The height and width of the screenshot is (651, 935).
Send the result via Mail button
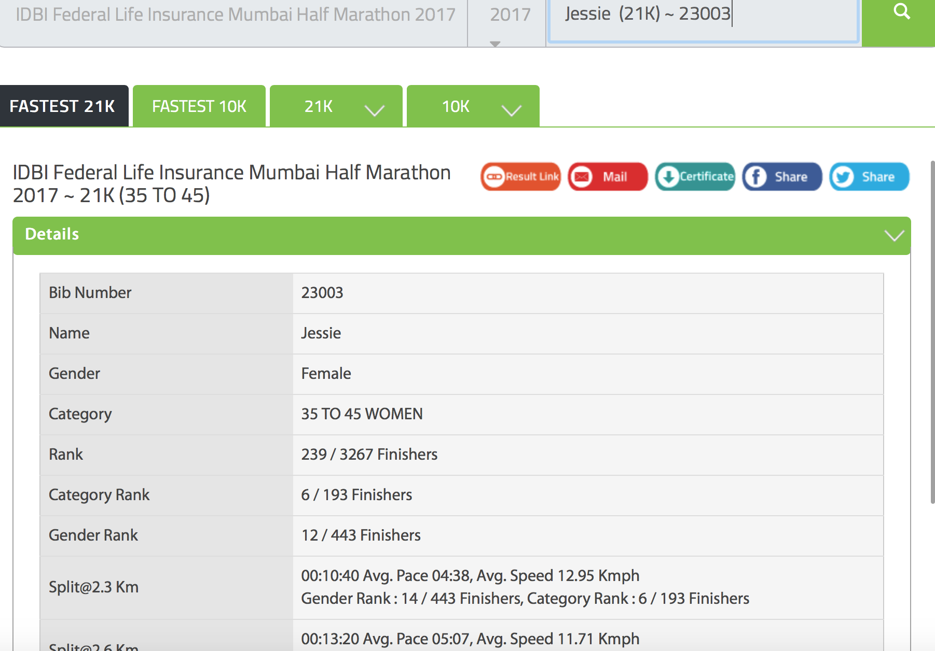[x=608, y=177]
